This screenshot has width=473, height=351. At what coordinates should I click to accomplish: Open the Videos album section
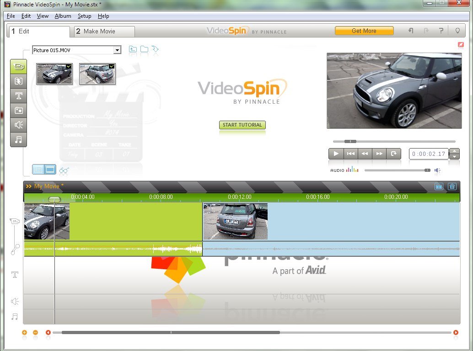pos(18,67)
